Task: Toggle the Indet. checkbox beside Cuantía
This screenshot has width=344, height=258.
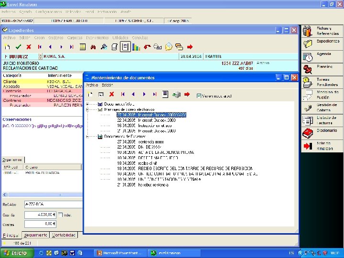Action: point(61,215)
